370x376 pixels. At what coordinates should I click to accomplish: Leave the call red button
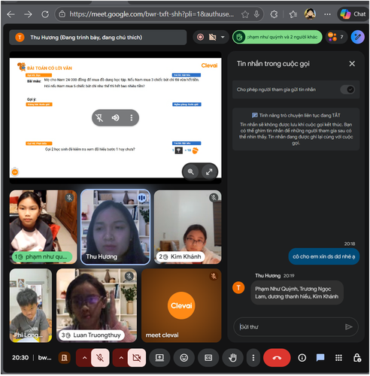(x=277, y=358)
